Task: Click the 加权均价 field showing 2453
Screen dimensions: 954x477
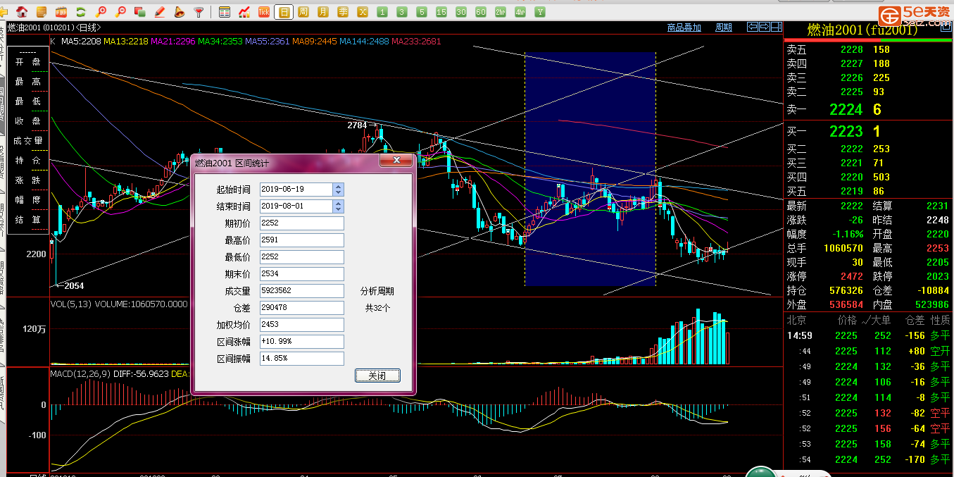Action: pyautogui.click(x=301, y=325)
